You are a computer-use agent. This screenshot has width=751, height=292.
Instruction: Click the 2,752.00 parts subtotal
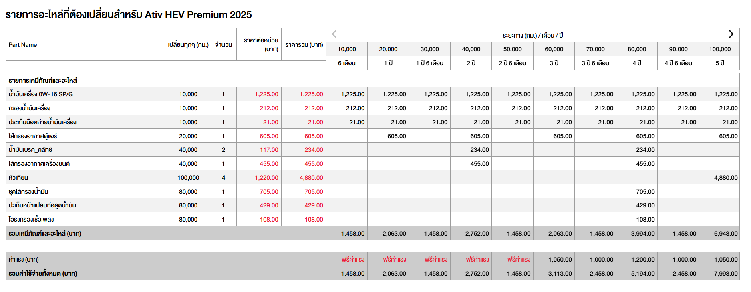(x=477, y=234)
